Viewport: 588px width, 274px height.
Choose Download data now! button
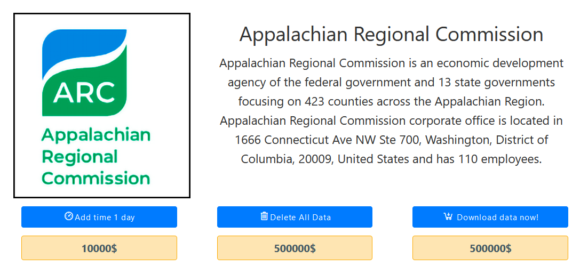490,217
